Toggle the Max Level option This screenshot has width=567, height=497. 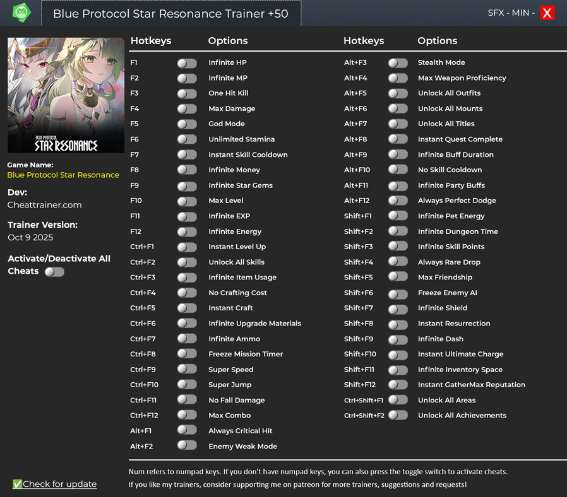click(x=187, y=201)
